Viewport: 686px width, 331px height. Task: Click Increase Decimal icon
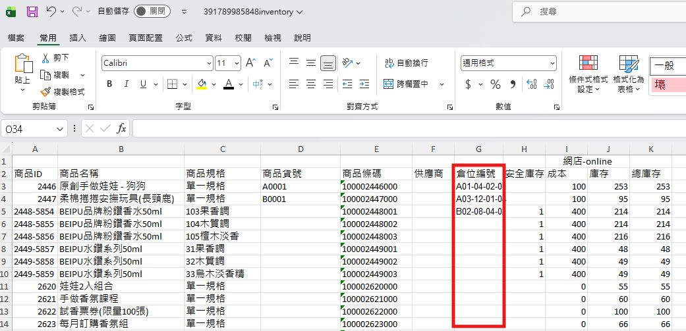coord(531,84)
